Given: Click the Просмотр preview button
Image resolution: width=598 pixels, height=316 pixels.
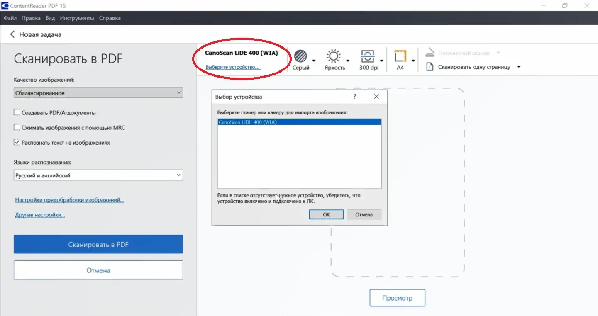Looking at the screenshot, I should pos(398,298).
